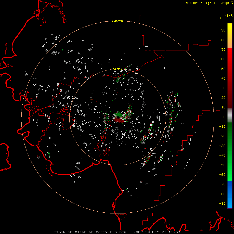Click the NEXR label above the color scale

pyautogui.click(x=229, y=16)
